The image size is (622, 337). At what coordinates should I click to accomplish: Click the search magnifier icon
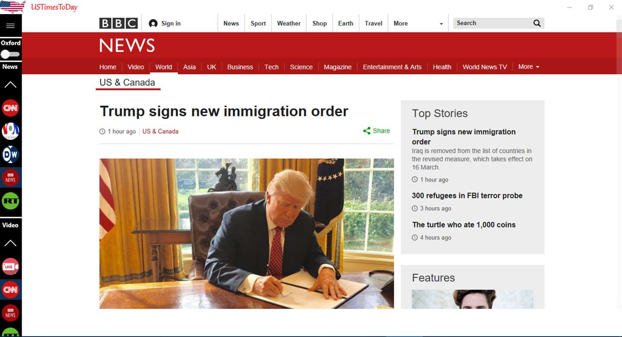pyautogui.click(x=537, y=23)
